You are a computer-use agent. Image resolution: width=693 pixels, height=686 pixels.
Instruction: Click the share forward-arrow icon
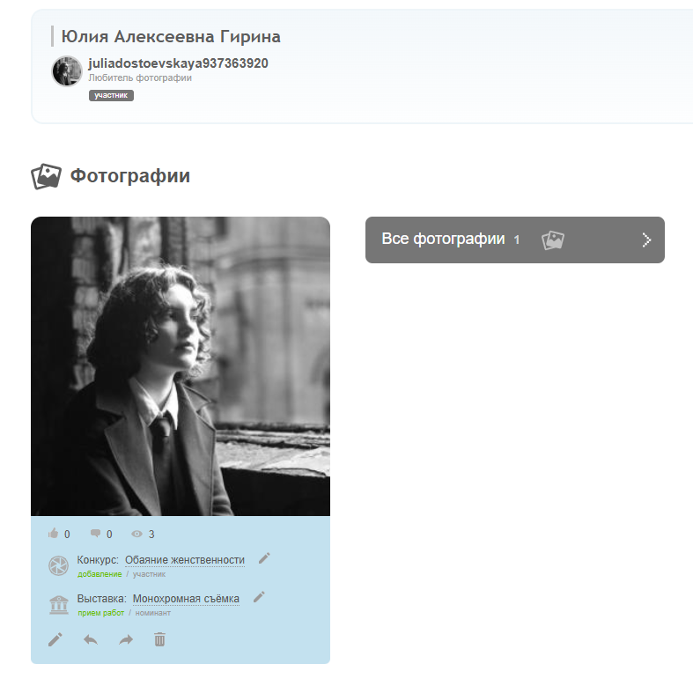coord(126,639)
